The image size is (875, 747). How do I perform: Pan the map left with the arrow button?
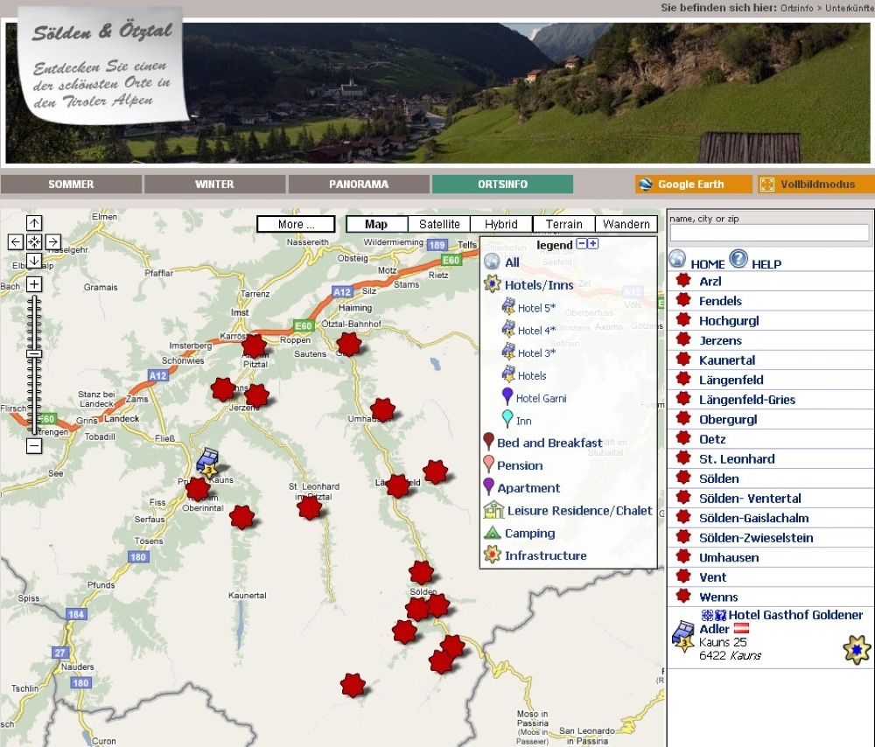click(x=16, y=241)
